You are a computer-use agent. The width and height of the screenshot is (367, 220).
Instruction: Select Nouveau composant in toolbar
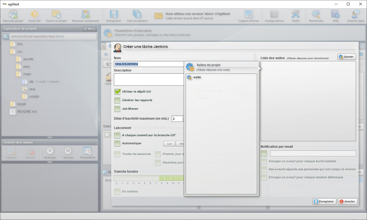(85, 14)
